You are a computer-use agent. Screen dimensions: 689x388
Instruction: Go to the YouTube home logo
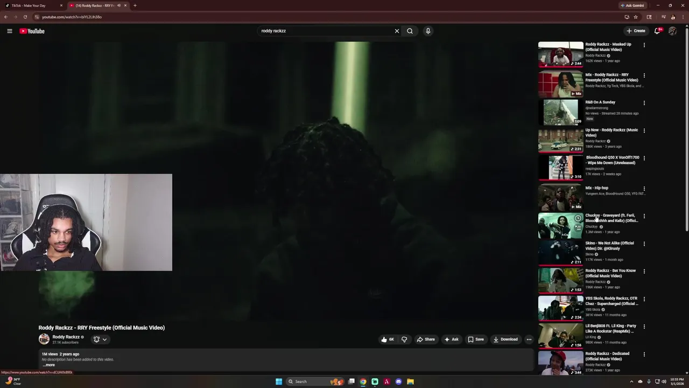pyautogui.click(x=32, y=31)
